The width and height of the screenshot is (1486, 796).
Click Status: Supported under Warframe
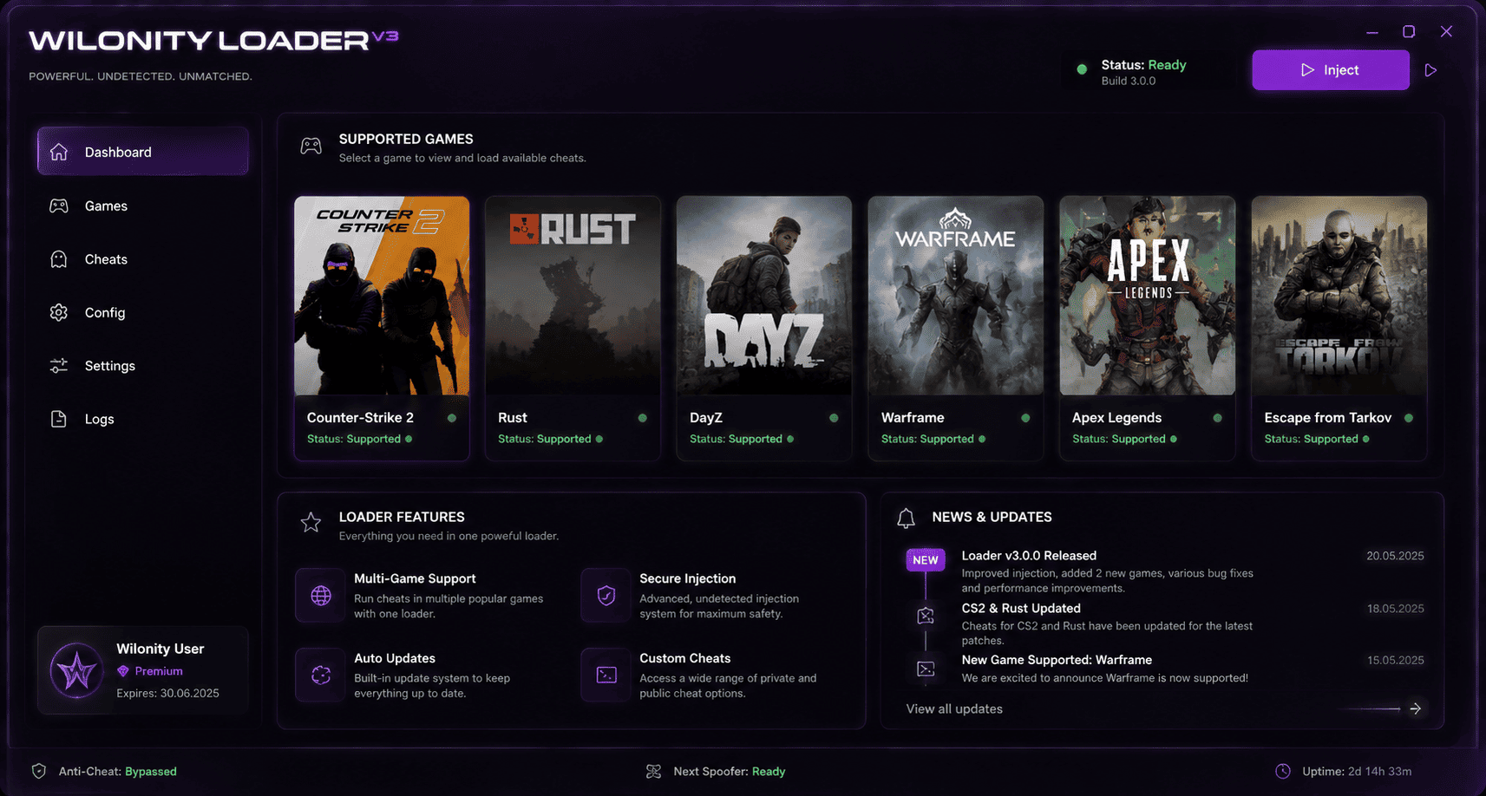927,439
